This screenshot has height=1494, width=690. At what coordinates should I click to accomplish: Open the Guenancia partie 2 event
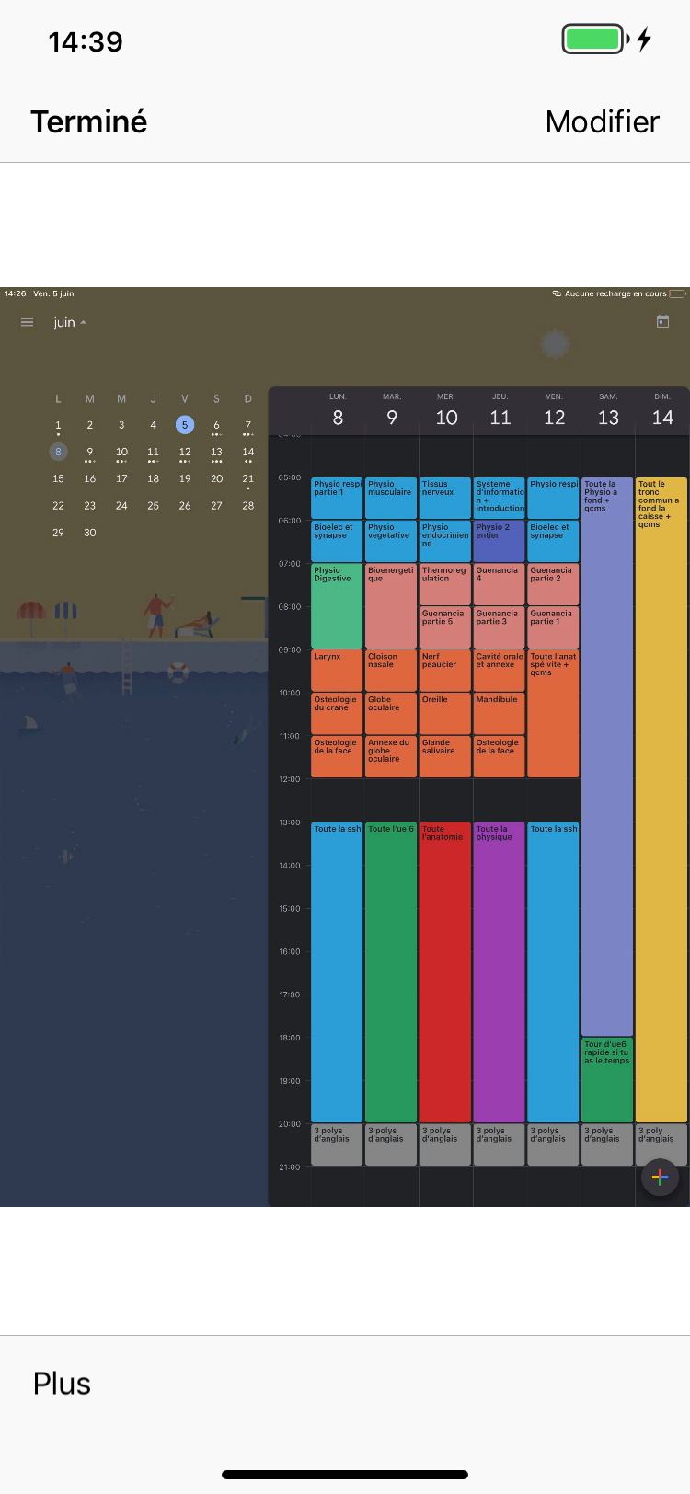(554, 584)
